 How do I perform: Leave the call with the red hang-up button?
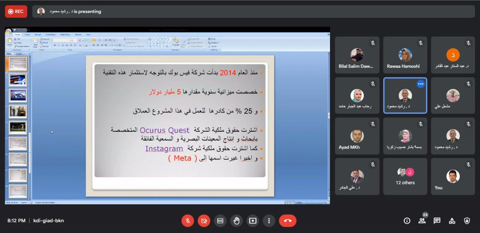coord(287,220)
